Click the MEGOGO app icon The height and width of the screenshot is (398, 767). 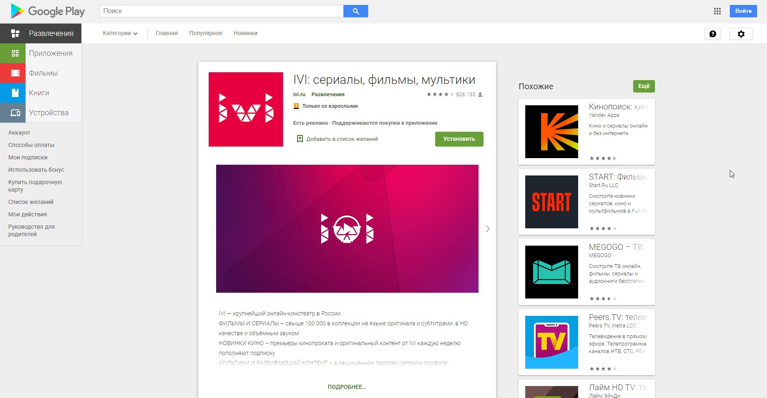(x=552, y=272)
